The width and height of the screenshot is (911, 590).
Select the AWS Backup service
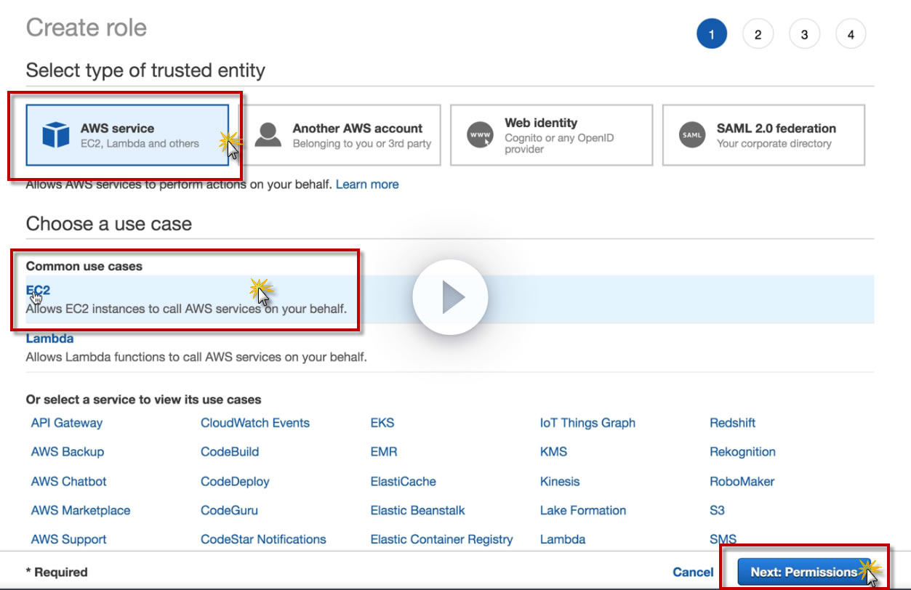coord(68,452)
